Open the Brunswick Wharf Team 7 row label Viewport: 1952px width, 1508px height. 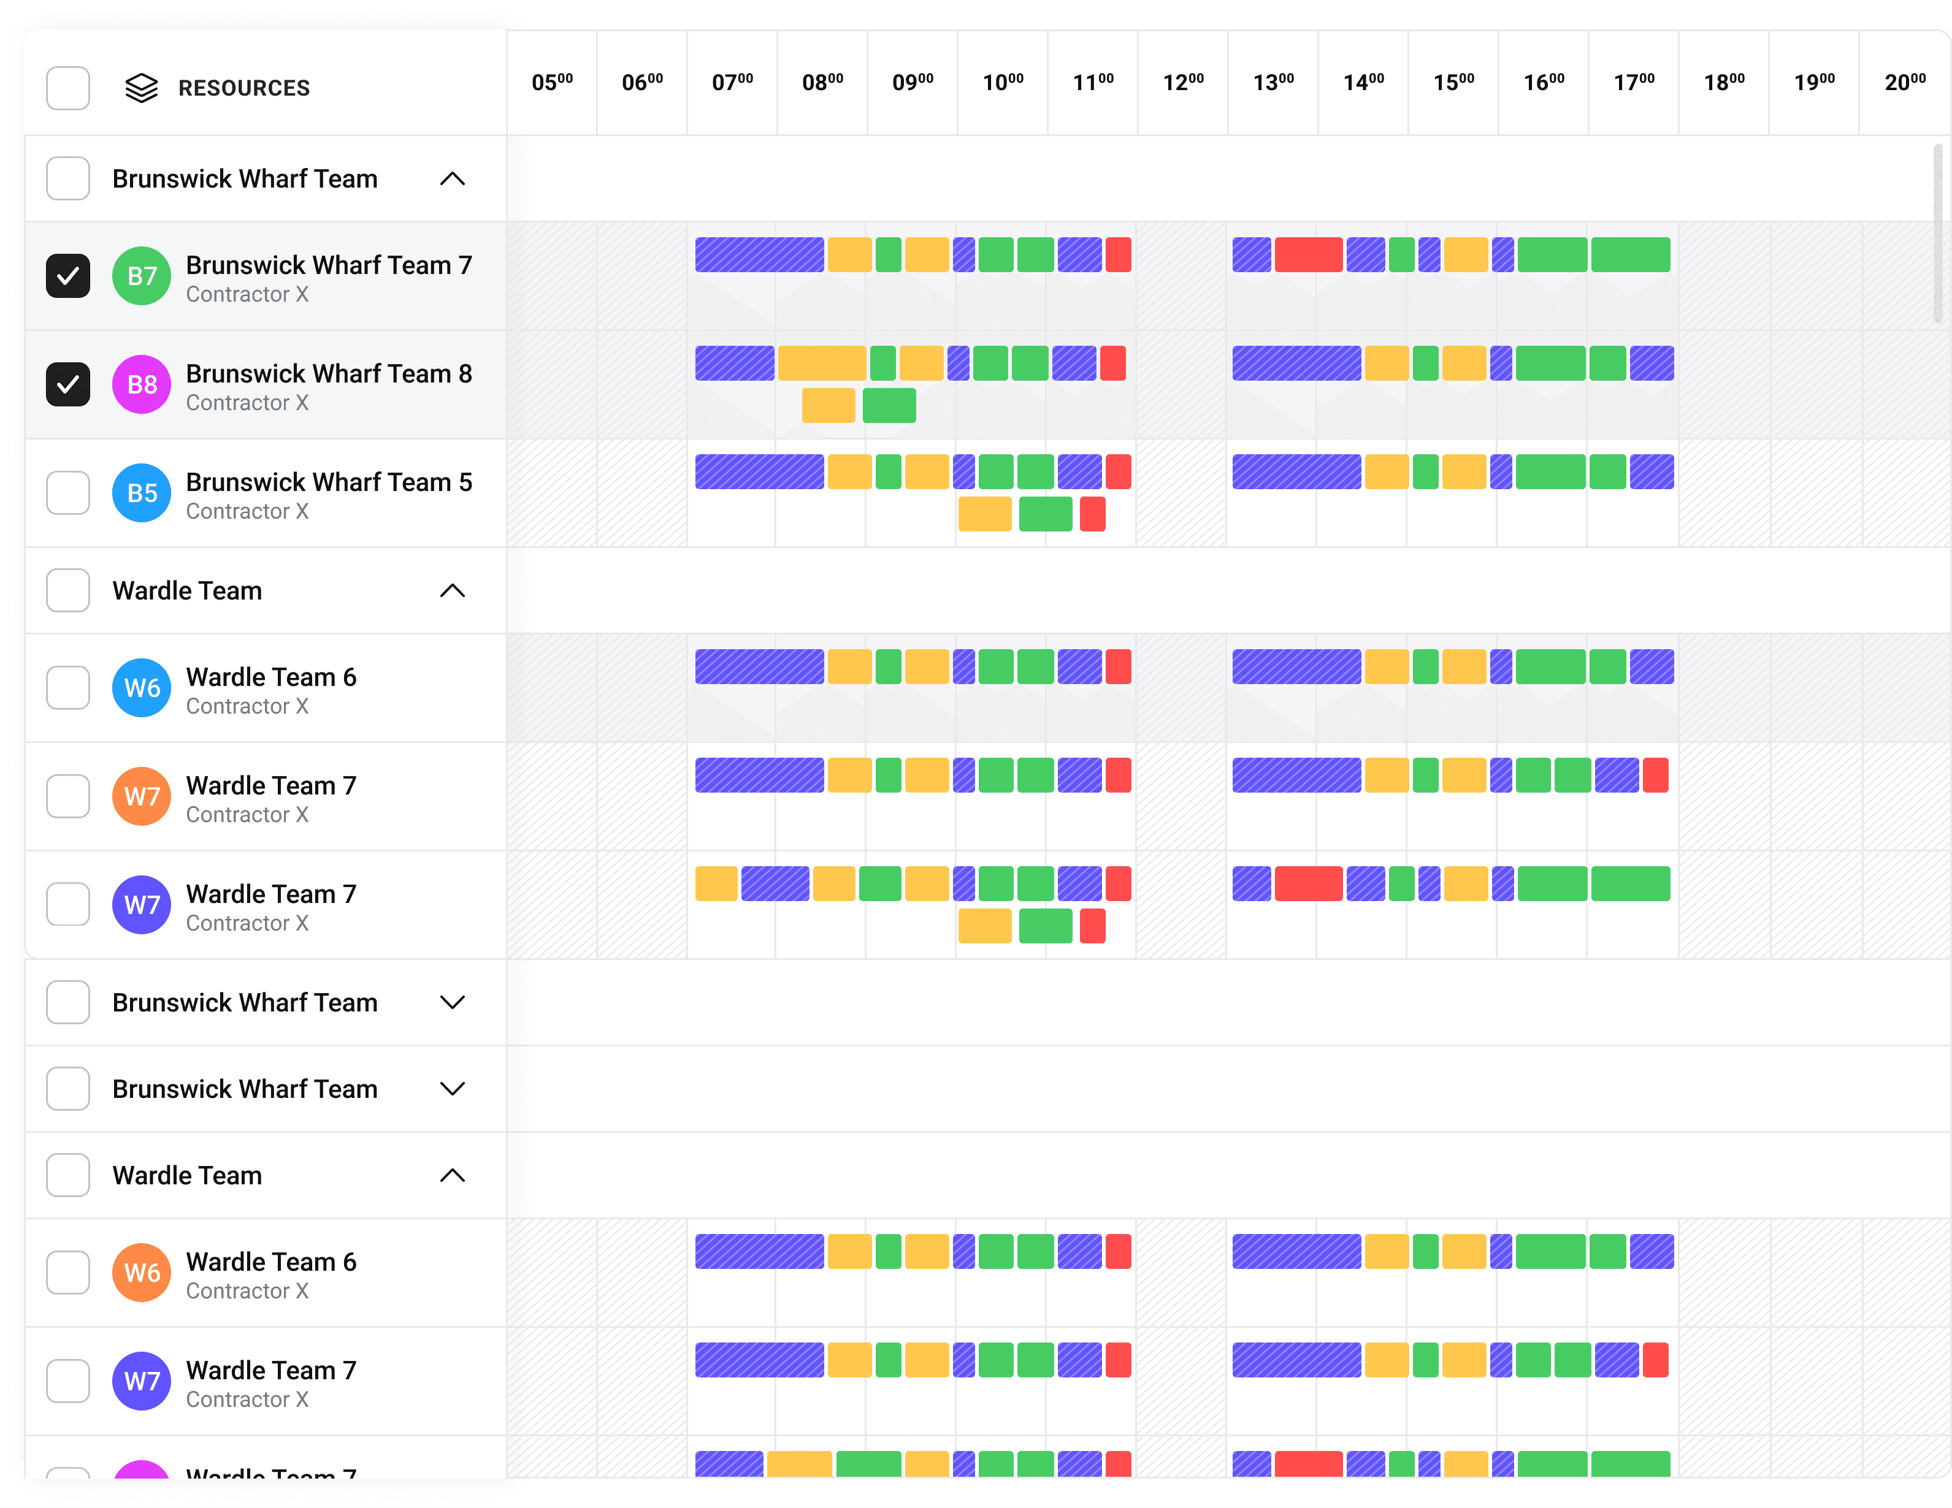tap(329, 265)
